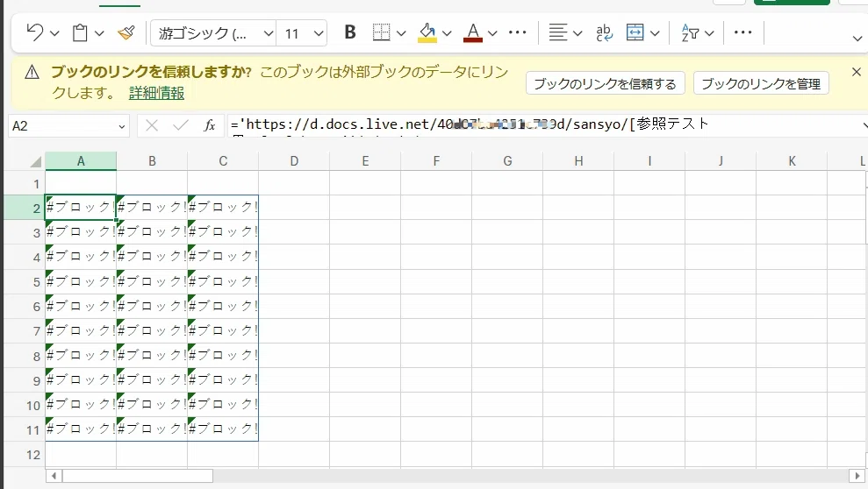This screenshot has width=868, height=489.
Task: Open the font color picker arrow
Action: [x=492, y=33]
